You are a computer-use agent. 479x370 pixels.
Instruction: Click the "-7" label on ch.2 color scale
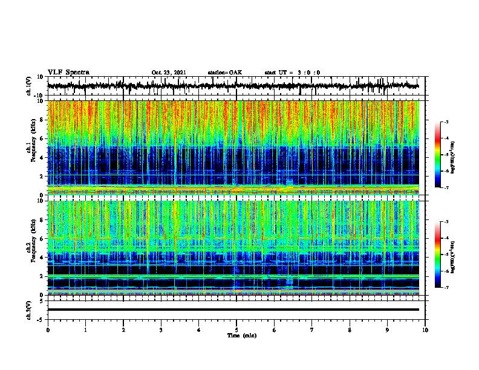tap(446, 287)
